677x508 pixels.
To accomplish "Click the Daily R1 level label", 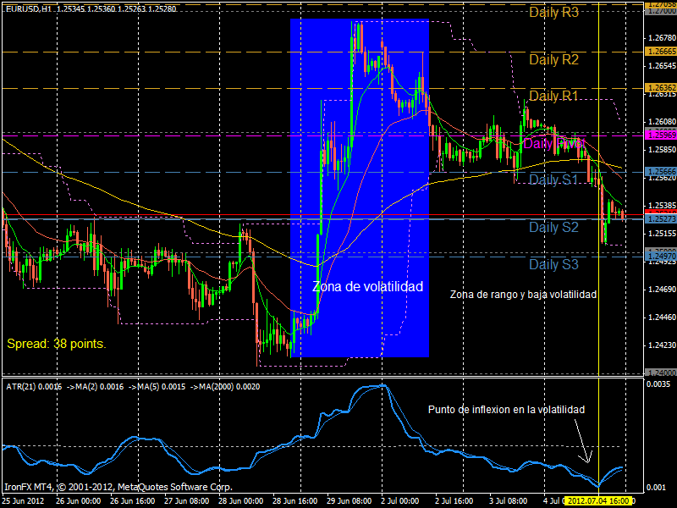I will 553,97.
